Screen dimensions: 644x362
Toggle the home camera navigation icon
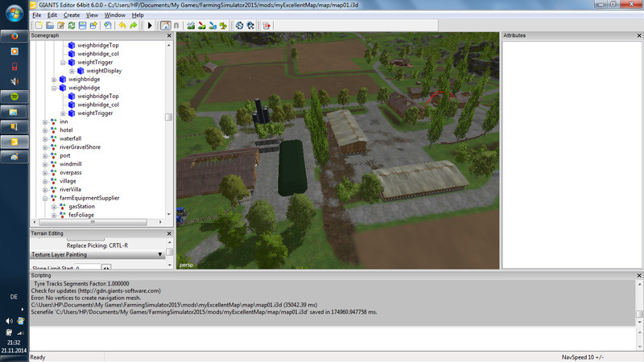166,26
